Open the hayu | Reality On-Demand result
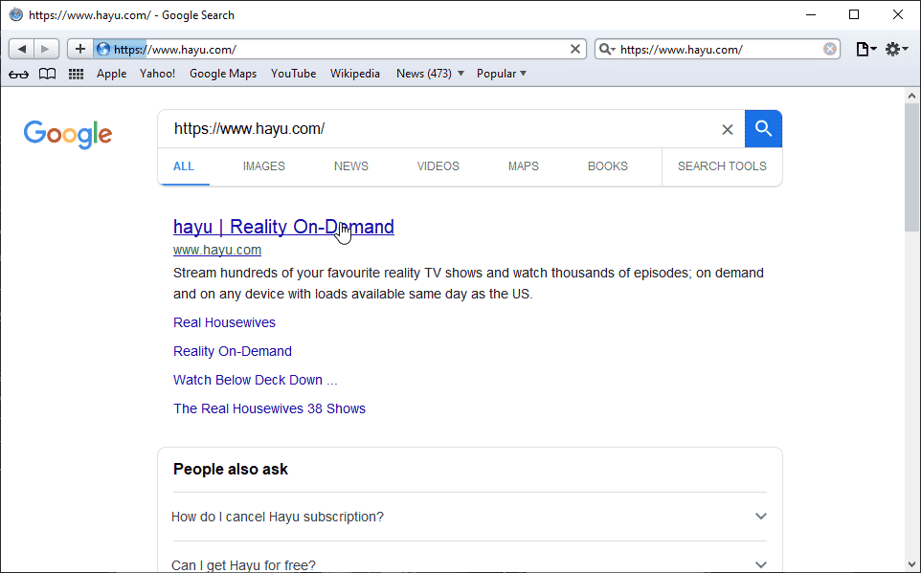 [283, 227]
